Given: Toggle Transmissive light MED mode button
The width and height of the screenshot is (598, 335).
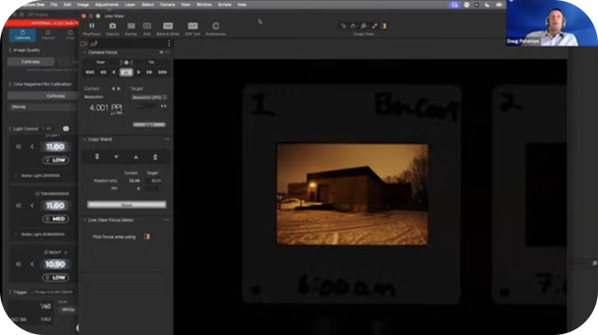Looking at the screenshot, I should (x=56, y=219).
